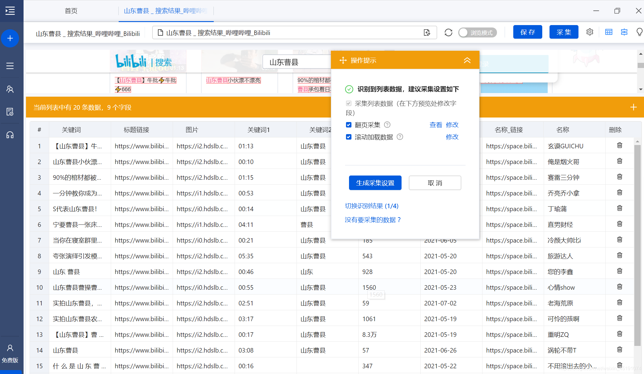The width and height of the screenshot is (644, 374).
Task: Click 取消 cancel button
Action: 434,182
